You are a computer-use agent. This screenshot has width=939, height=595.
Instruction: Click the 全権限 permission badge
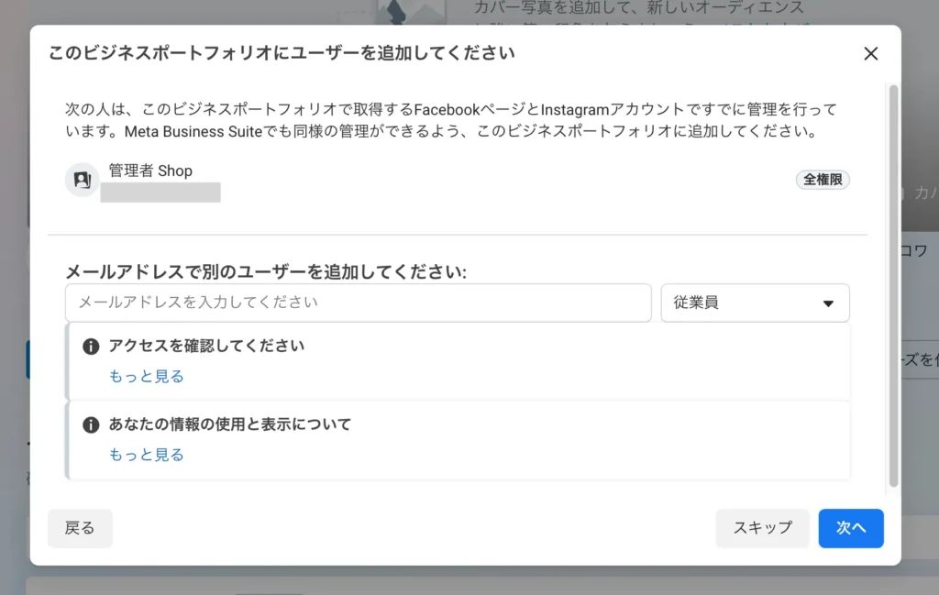823,180
